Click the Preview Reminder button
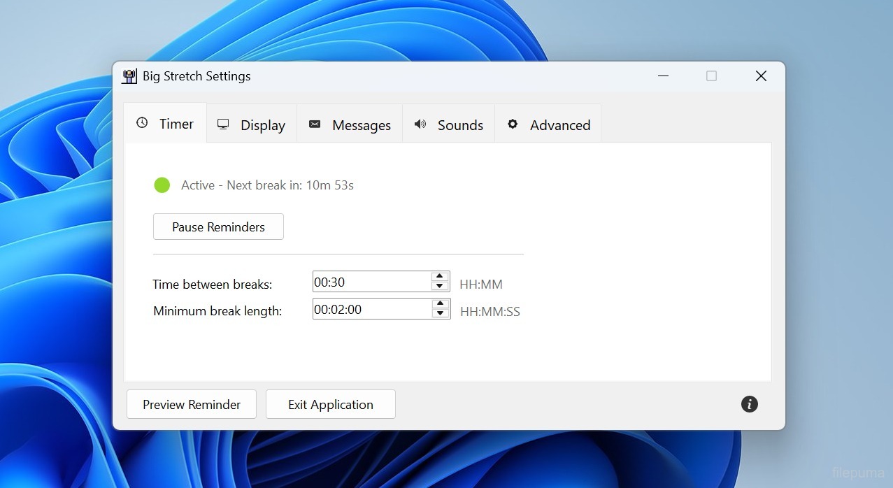Viewport: 893px width, 488px height. coord(192,404)
